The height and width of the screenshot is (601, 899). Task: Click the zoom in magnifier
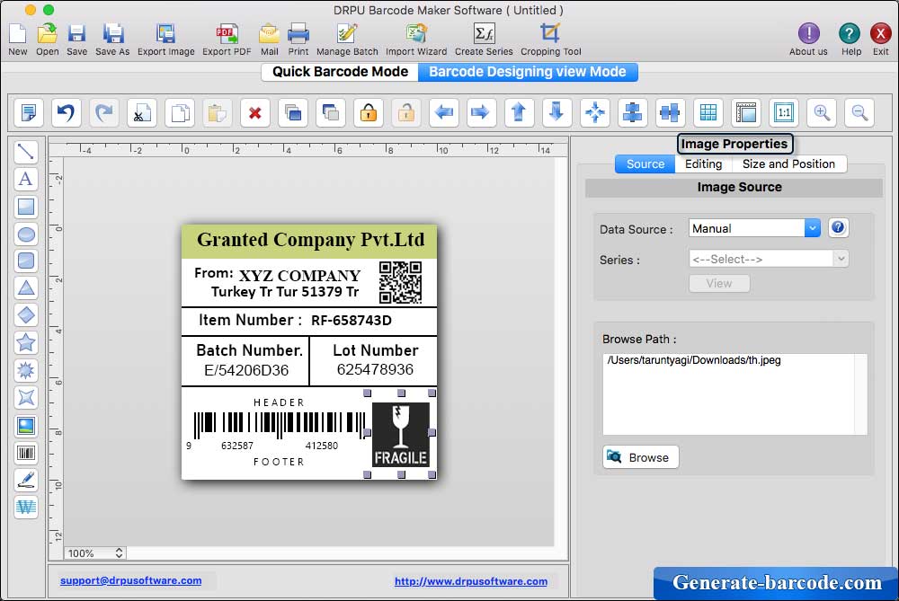822,112
